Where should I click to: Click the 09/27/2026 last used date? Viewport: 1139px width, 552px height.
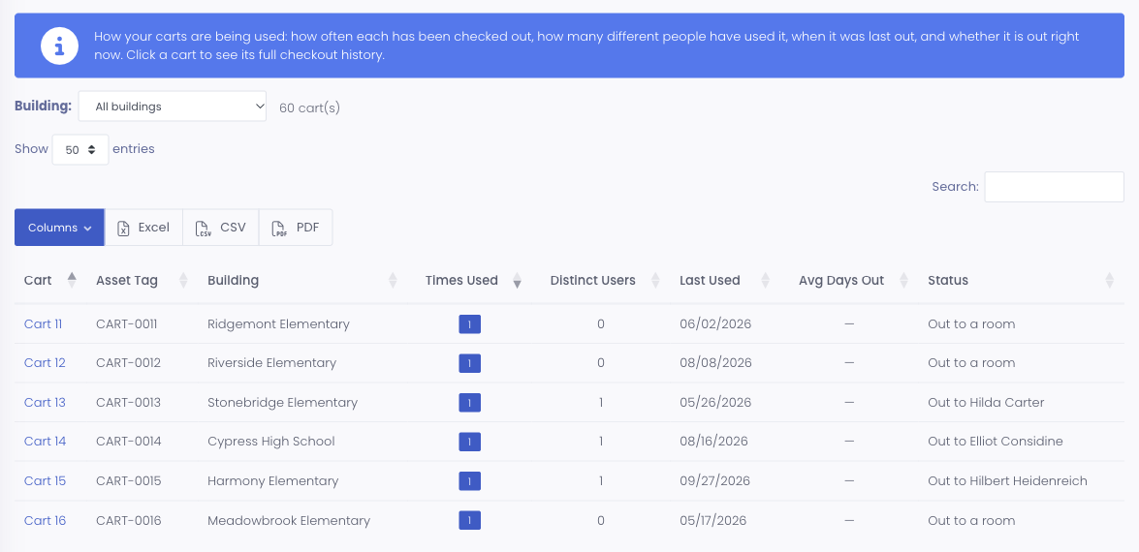point(714,481)
